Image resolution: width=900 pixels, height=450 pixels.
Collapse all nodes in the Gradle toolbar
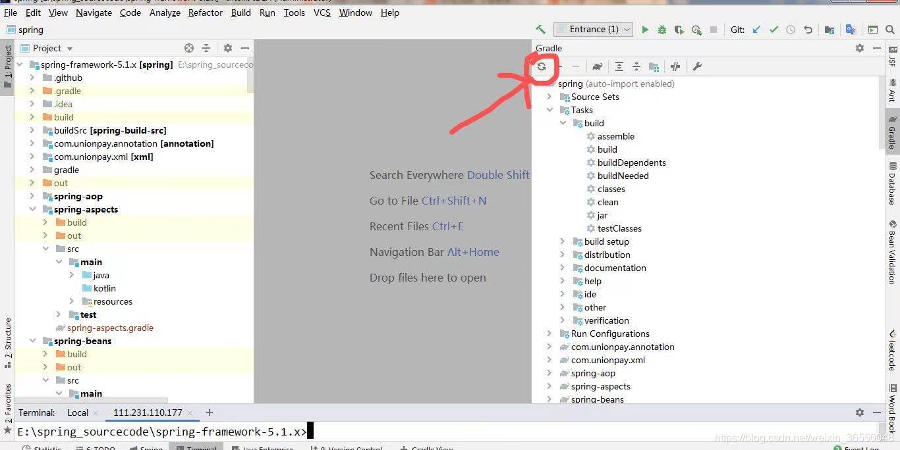point(636,66)
